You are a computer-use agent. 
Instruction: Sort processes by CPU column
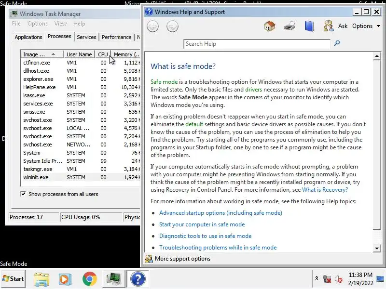(x=103, y=54)
